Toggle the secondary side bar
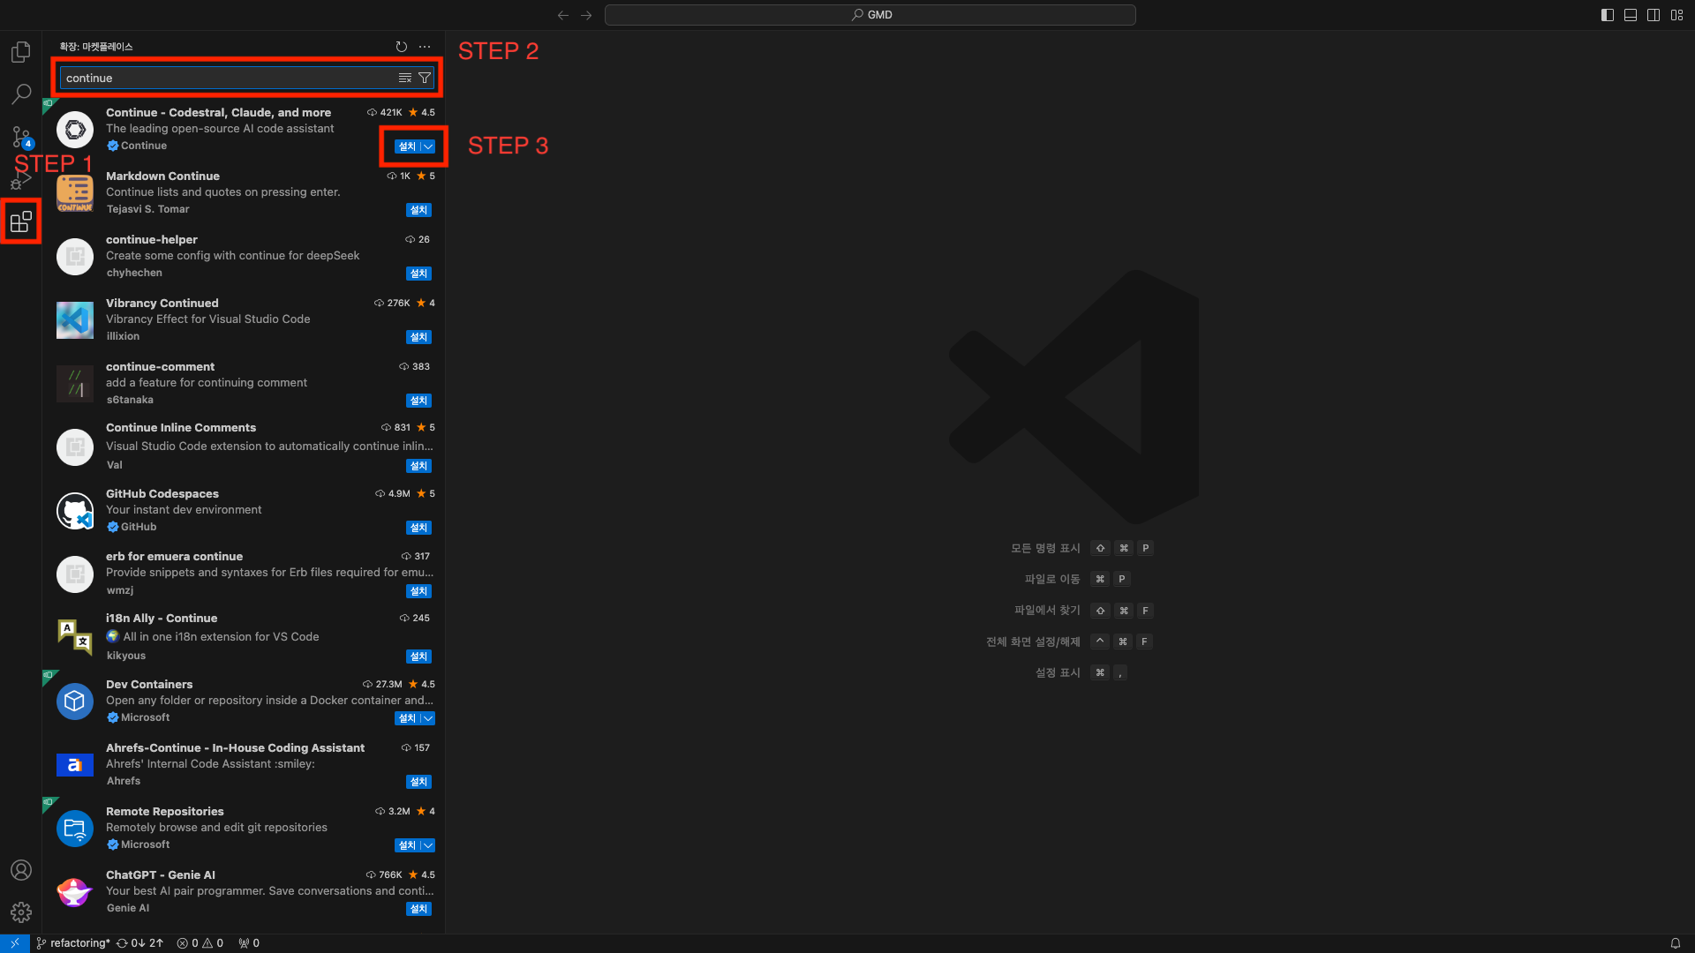This screenshot has width=1695, height=953. coord(1654,15)
